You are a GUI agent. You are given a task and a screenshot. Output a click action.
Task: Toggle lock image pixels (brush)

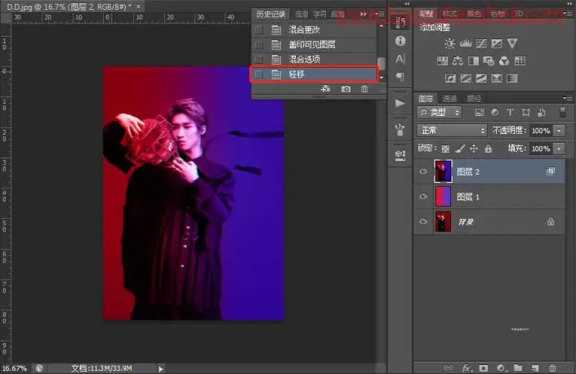click(x=460, y=149)
